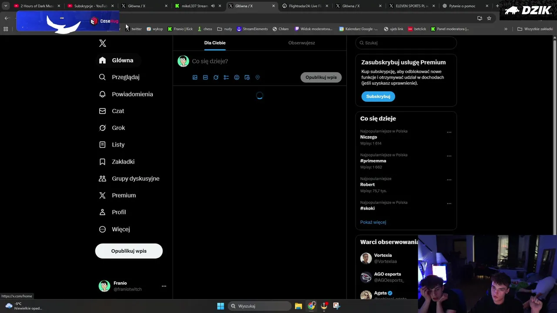Add a GIF in the composer
The image size is (557, 313).
click(x=205, y=77)
